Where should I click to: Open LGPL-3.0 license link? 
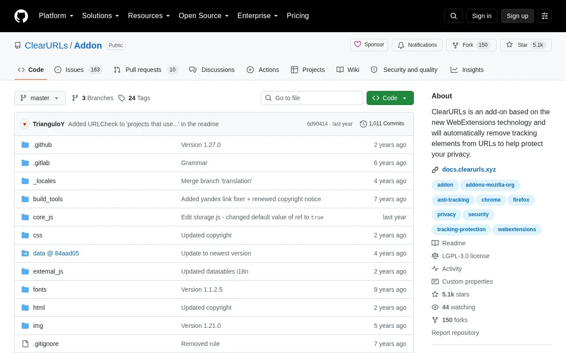[x=461, y=256]
